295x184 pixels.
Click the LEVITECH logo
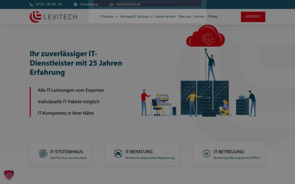54,17
